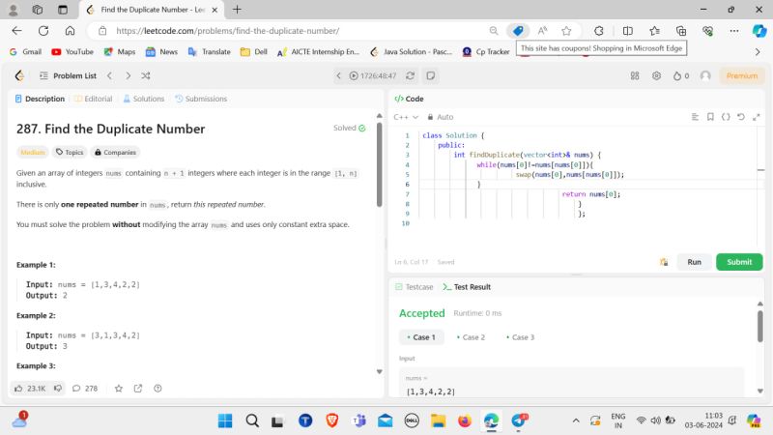Switch to the Testcase tab
The height and width of the screenshot is (435, 773).
point(415,287)
